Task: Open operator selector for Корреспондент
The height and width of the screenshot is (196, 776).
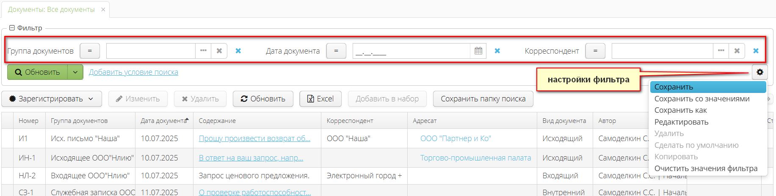Action: [595, 51]
